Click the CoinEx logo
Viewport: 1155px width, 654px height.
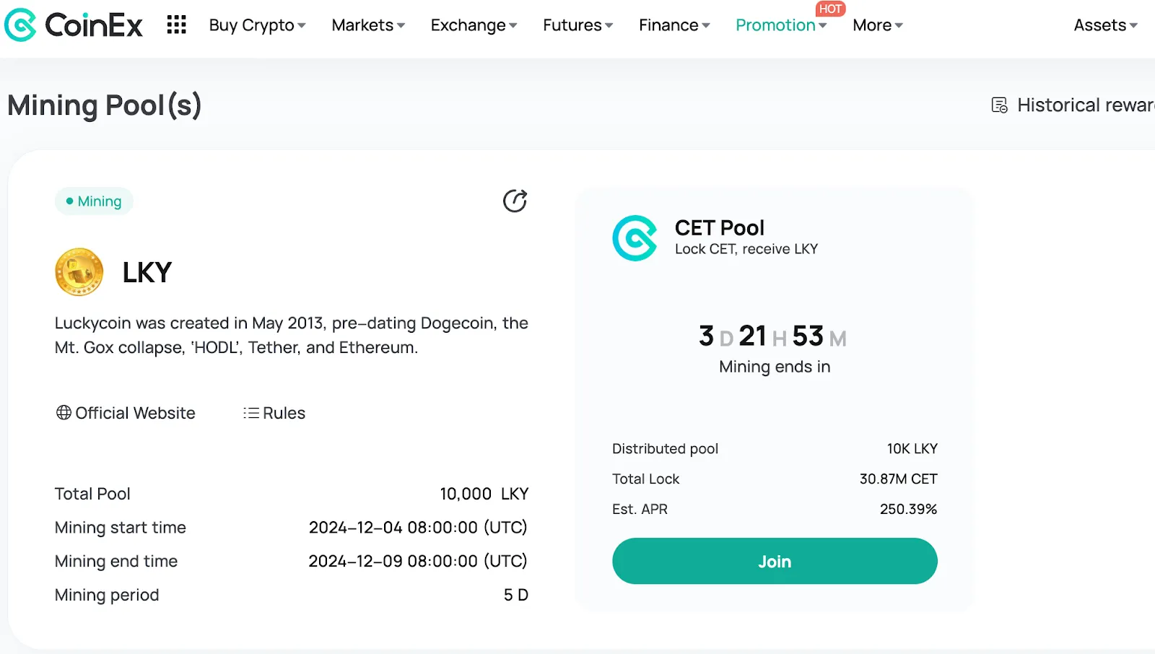pyautogui.click(x=73, y=25)
